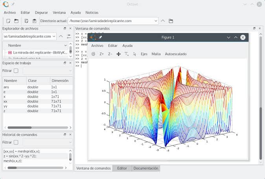Select the pan tool in Figure 1
The height and width of the screenshot is (179, 265).
[x=118, y=54]
